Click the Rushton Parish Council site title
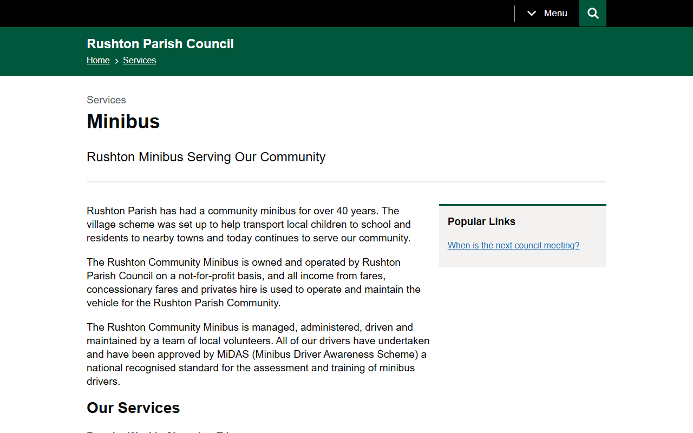This screenshot has width=693, height=433. 160,44
